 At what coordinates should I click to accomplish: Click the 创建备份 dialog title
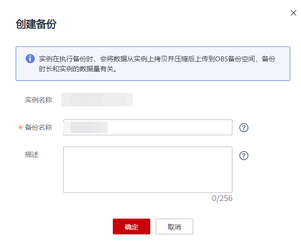tap(36, 24)
